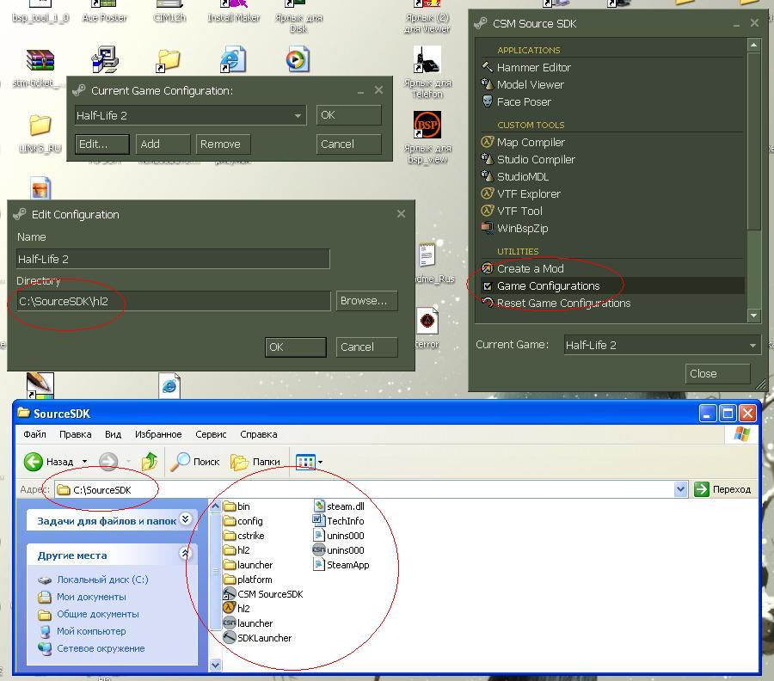Click SDK list scrollbar up arrow
The width and height of the screenshot is (774, 681).
click(753, 46)
